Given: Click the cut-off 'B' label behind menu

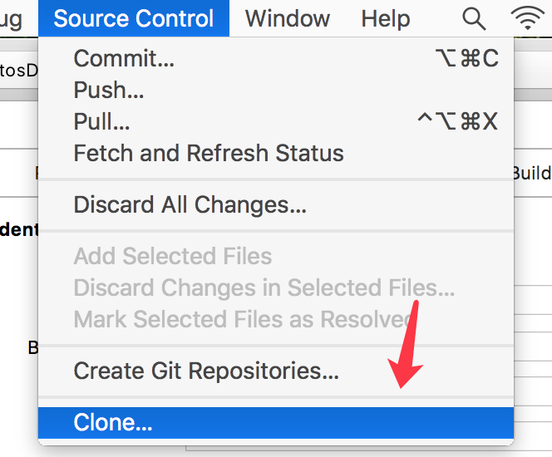Looking at the screenshot, I should 33,347.
